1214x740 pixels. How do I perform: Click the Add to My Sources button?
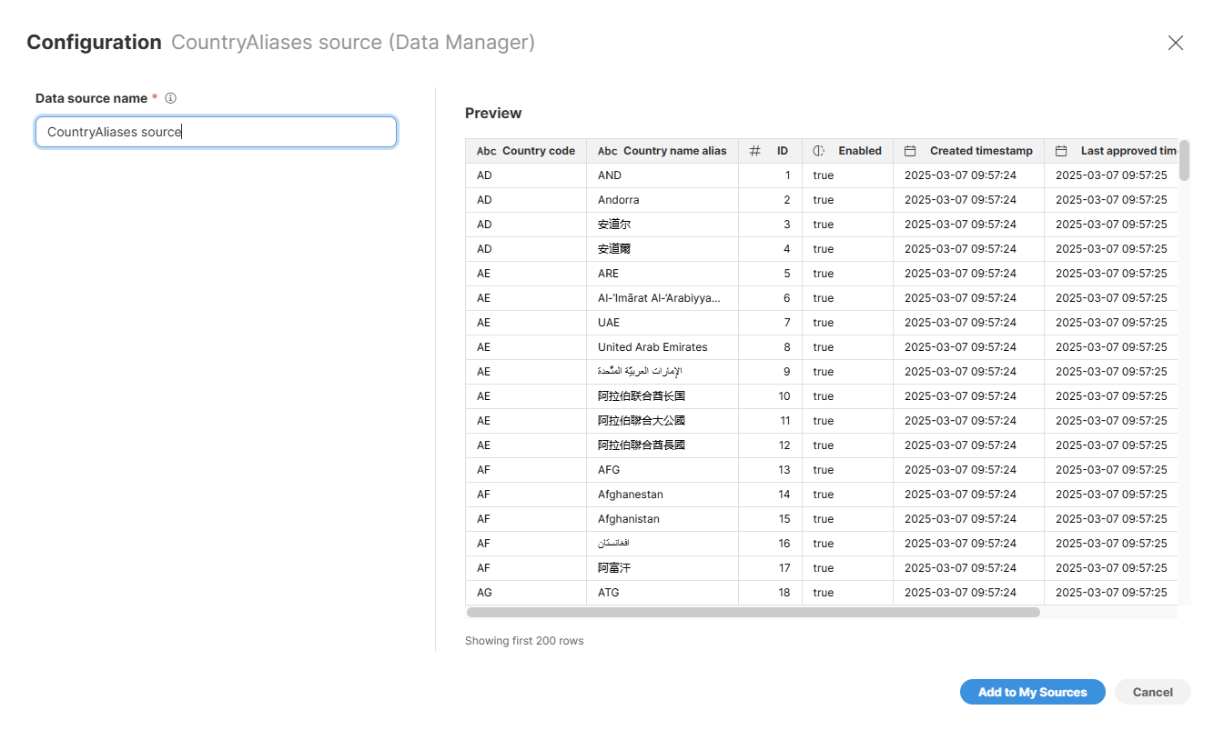coord(1033,692)
